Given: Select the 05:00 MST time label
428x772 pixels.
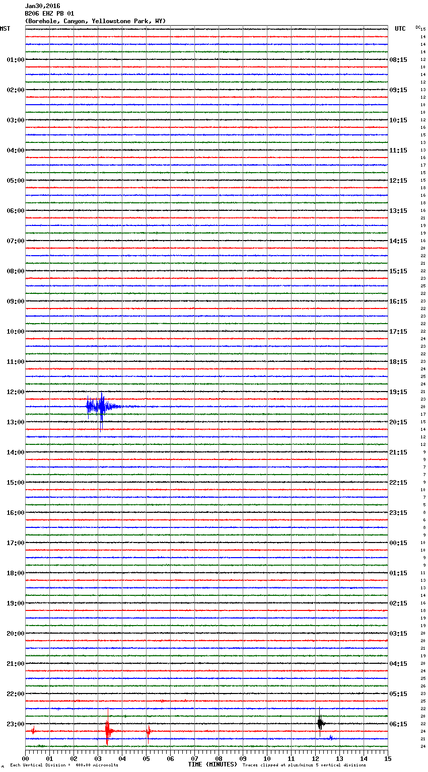Looking at the screenshot, I should tap(15, 181).
